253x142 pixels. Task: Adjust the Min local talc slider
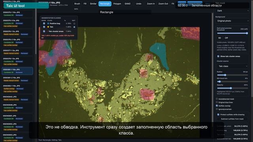(232, 82)
